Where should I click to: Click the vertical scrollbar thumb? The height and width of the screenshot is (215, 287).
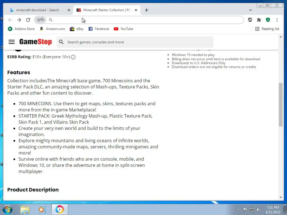(281, 105)
